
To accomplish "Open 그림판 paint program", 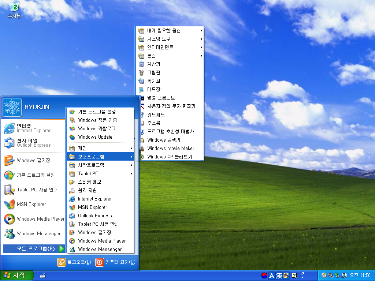I will point(170,73).
